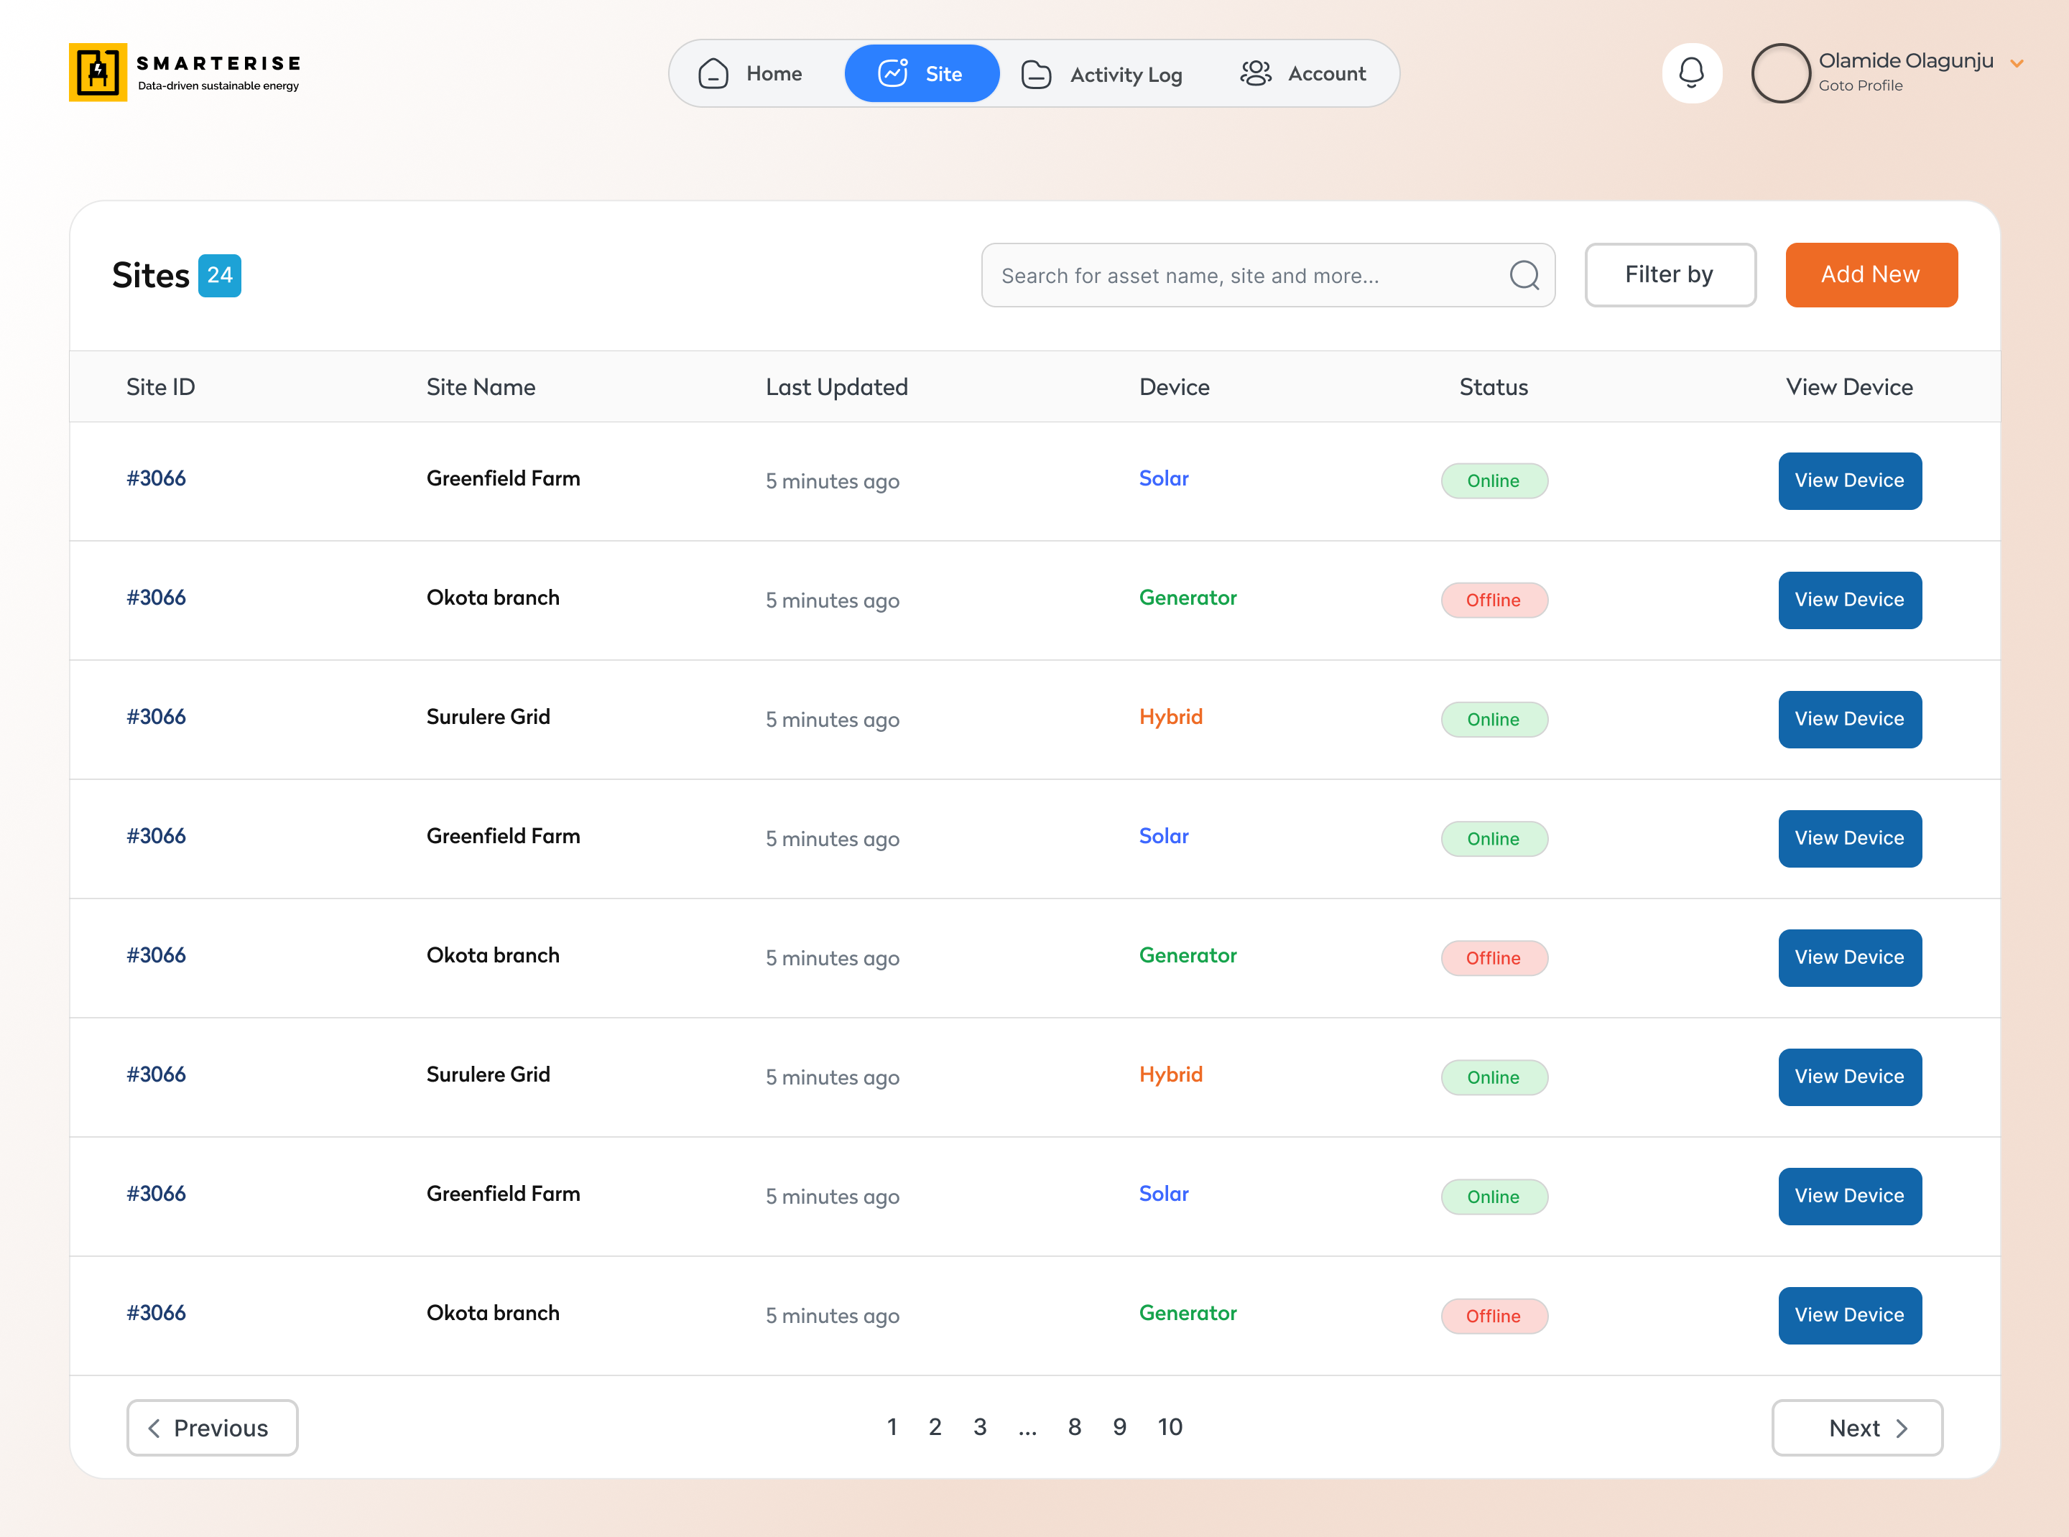View Device for second Surulere Grid row
Image resolution: width=2069 pixels, height=1537 pixels.
click(x=1849, y=1077)
